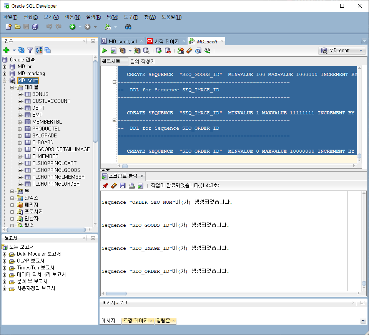Collapse the MD_scott connection node
Image resolution: width=369 pixels, height=335 pixels.
click(x=4, y=81)
